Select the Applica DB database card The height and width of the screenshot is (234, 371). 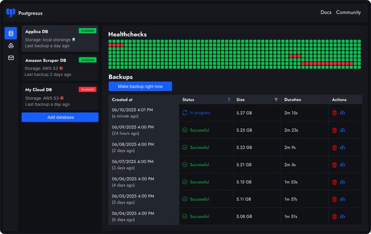(60, 39)
